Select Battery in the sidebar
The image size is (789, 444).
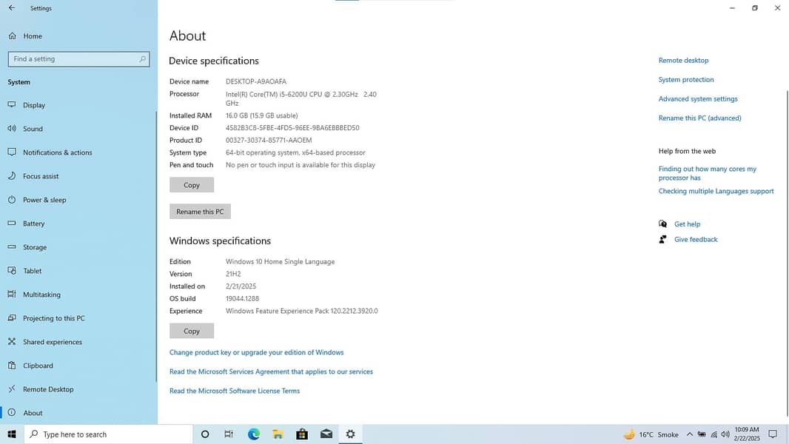33,223
